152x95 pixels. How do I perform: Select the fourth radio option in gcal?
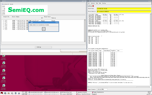[x=2, y=13]
